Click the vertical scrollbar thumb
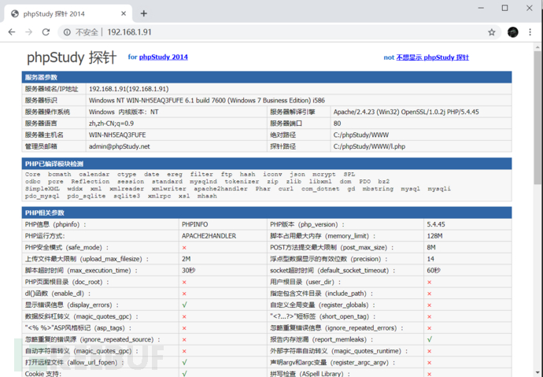The height and width of the screenshot is (377, 543). 537,118
